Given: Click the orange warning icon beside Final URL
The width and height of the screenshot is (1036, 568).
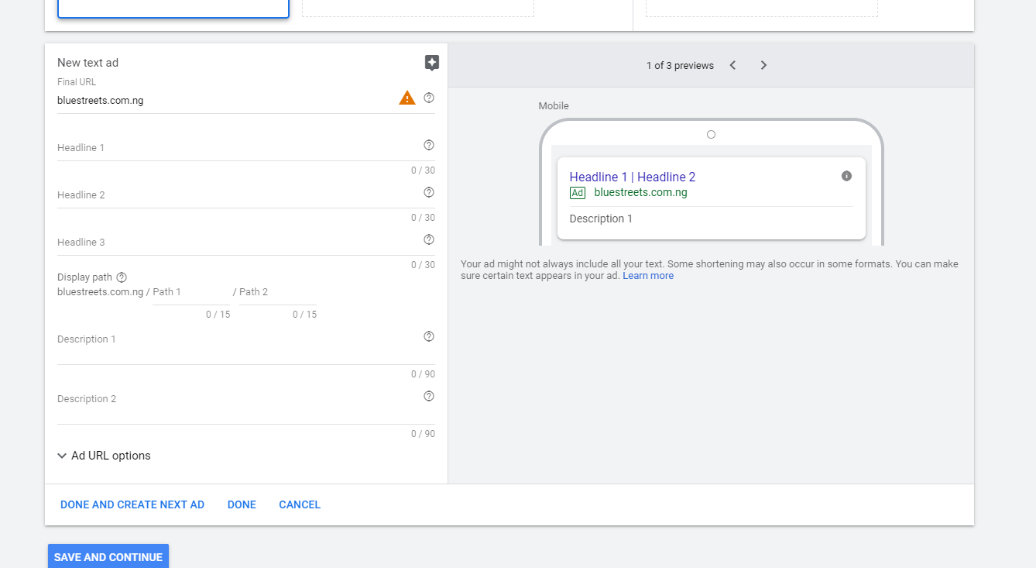Looking at the screenshot, I should [407, 98].
